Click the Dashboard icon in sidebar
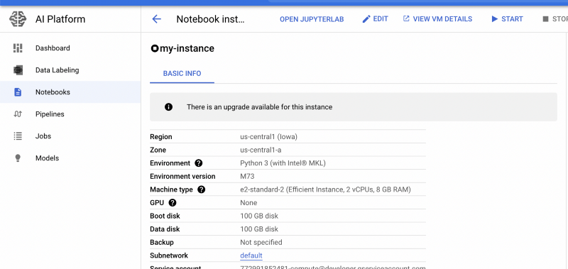The image size is (568, 269). 18,48
